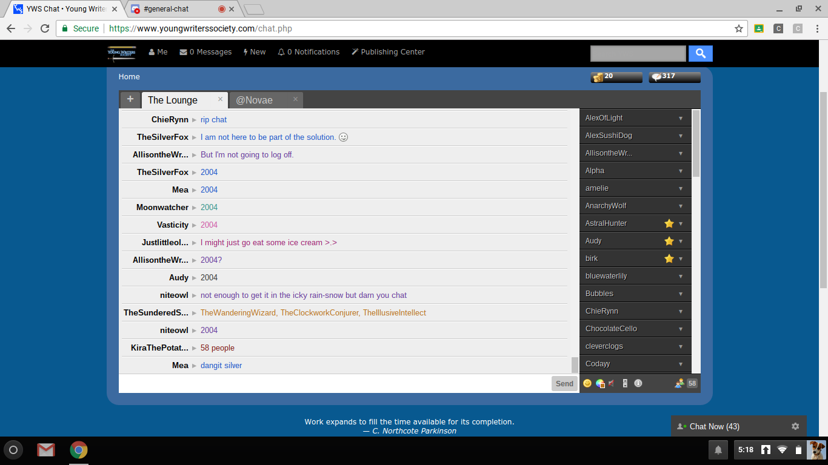828x465 pixels.
Task: Expand AnarchyWolf user menu
Action: (681, 206)
